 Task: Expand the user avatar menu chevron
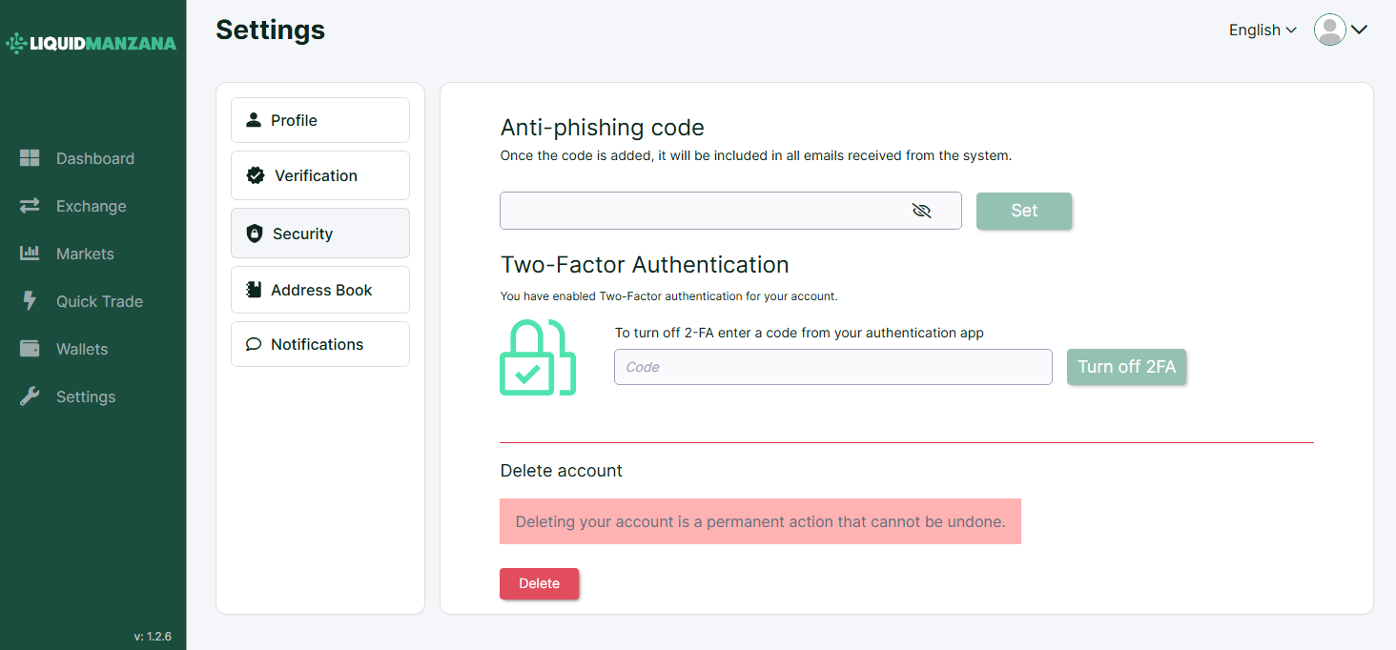point(1360,30)
